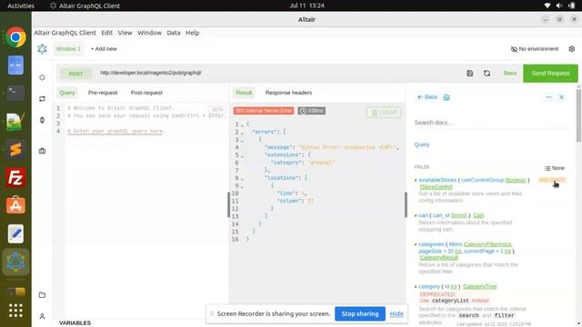The height and width of the screenshot is (327, 582).
Task: Select the Query tab
Action: tap(67, 93)
